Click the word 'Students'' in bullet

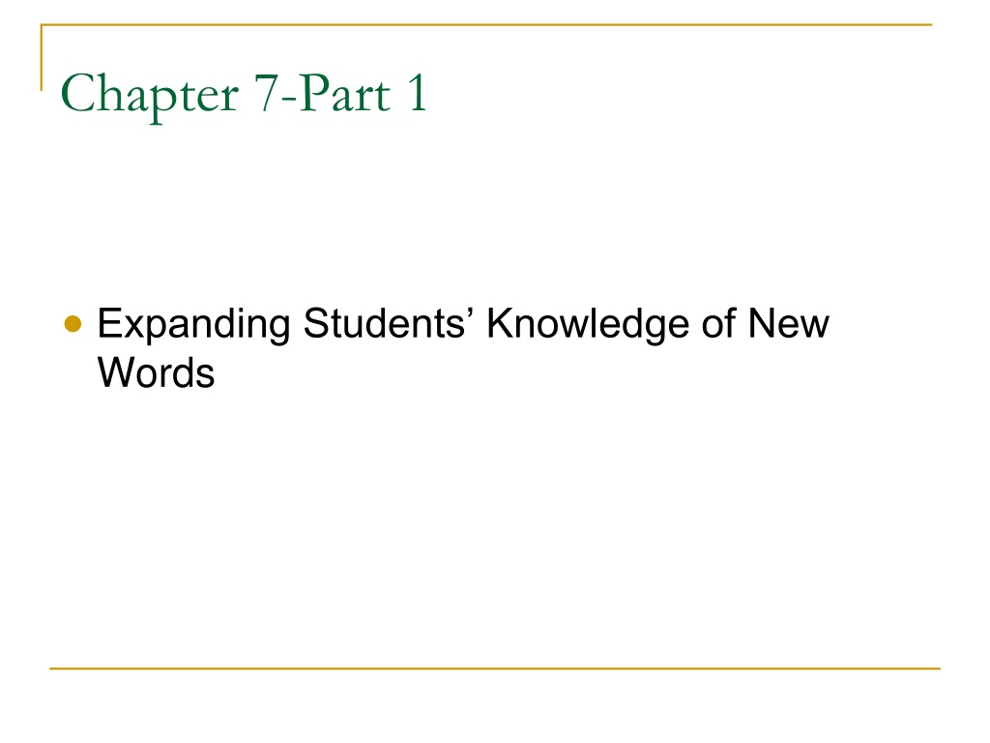pos(388,323)
